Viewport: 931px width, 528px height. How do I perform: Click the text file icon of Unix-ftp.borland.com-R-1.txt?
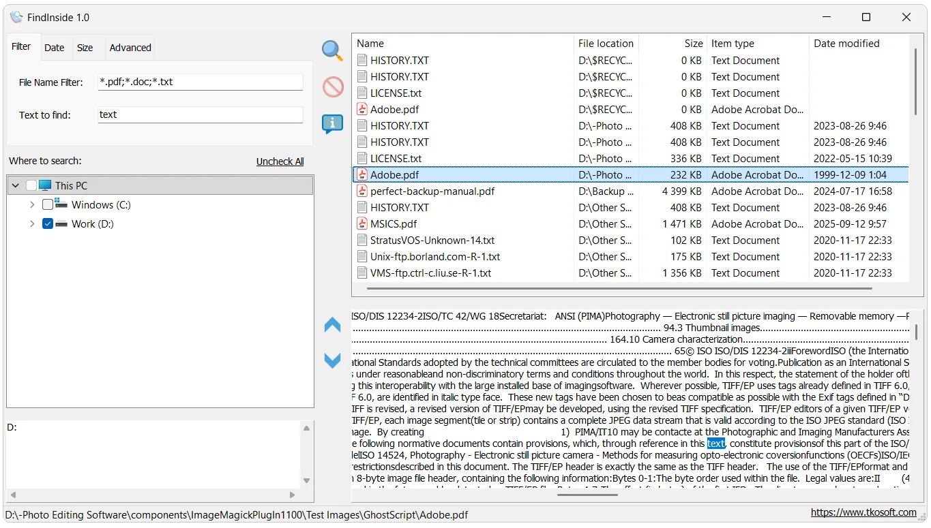pyautogui.click(x=362, y=256)
